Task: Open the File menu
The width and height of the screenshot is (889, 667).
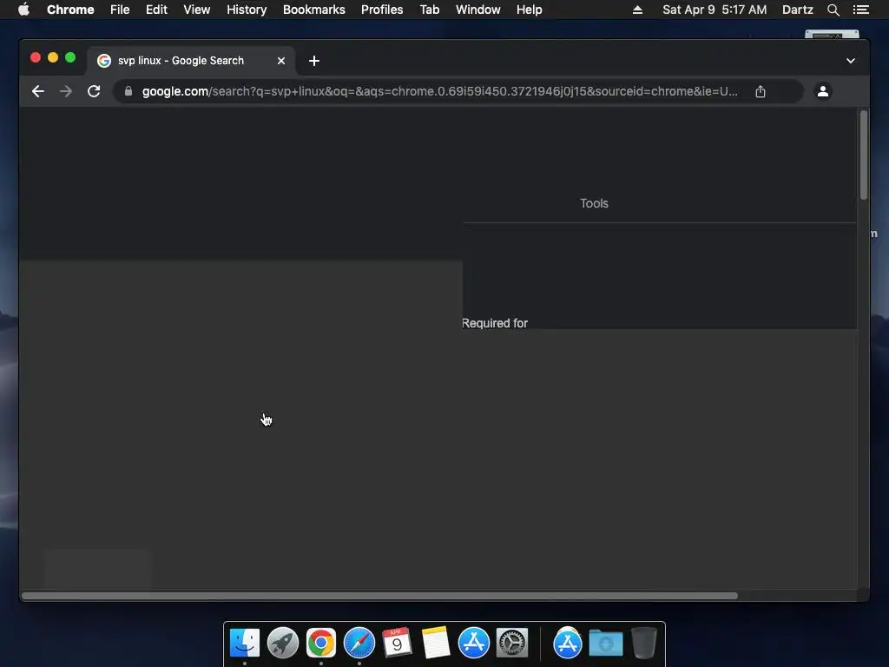Action: [x=120, y=10]
